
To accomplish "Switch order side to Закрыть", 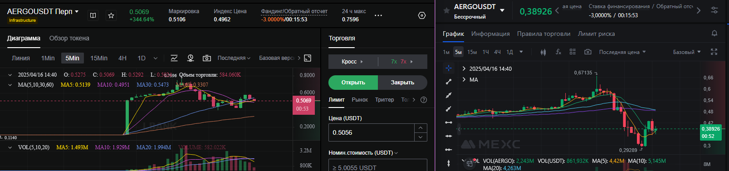I will (403, 83).
